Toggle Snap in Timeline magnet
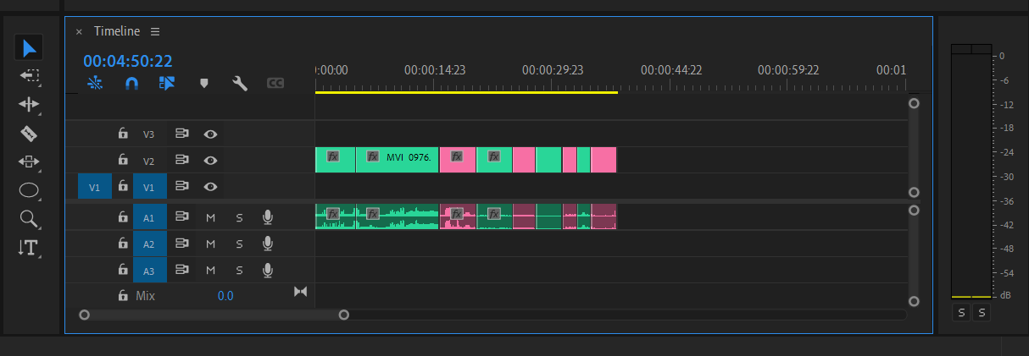The height and width of the screenshot is (356, 1029). (x=131, y=84)
